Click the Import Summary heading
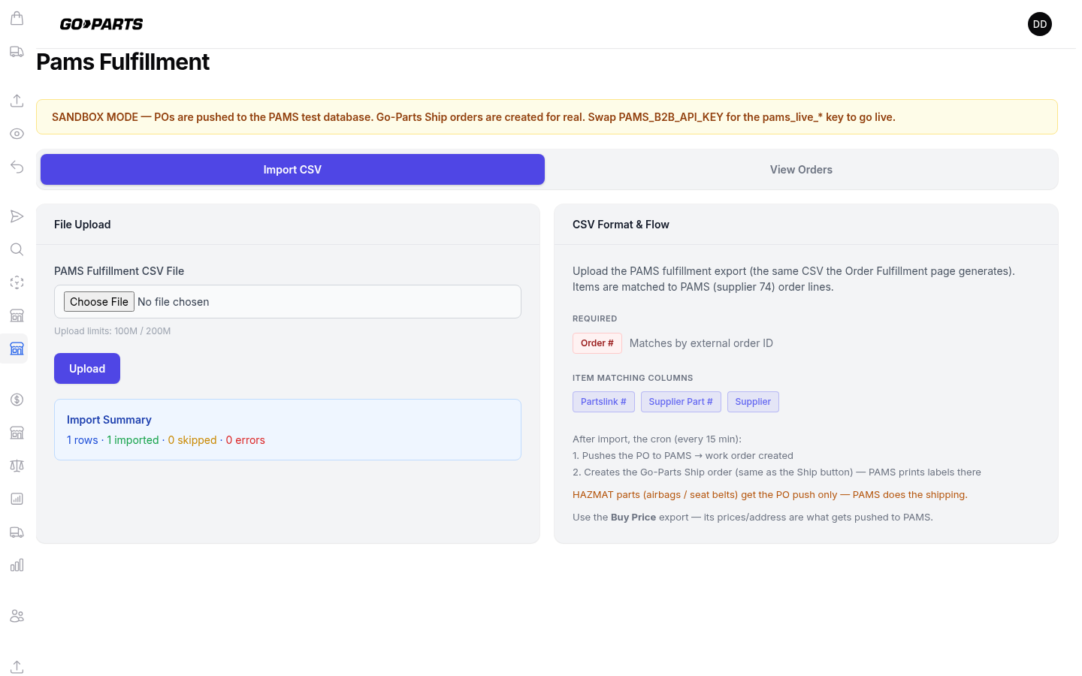 pos(109,420)
